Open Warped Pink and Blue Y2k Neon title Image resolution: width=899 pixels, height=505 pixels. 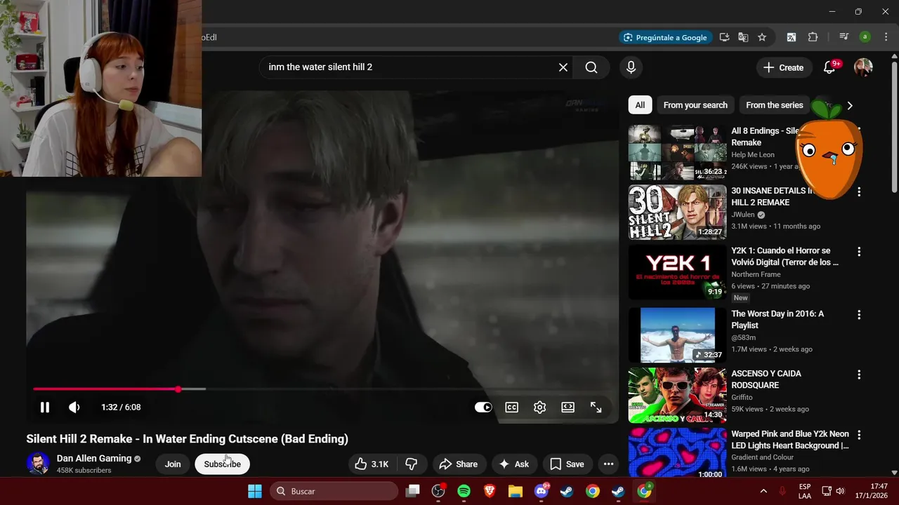tap(790, 440)
